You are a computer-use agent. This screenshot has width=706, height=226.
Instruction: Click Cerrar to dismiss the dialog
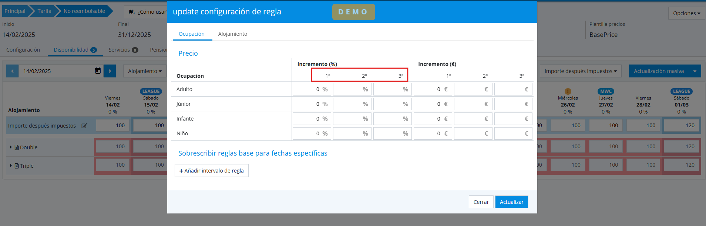tap(481, 202)
